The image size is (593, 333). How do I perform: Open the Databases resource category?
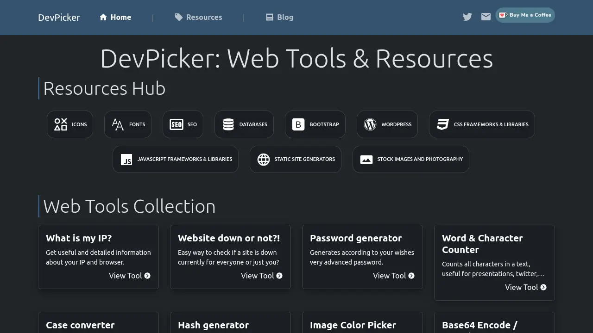(244, 124)
